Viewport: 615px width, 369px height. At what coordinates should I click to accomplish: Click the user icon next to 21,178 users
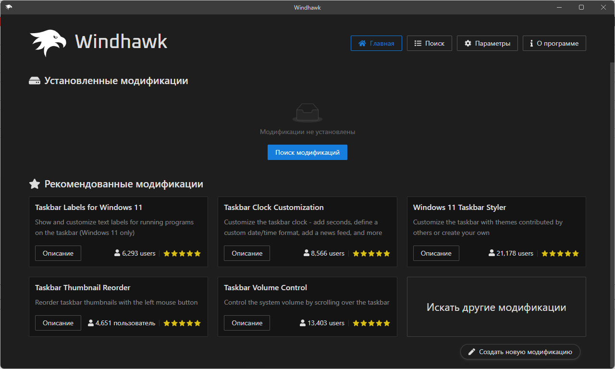click(492, 253)
